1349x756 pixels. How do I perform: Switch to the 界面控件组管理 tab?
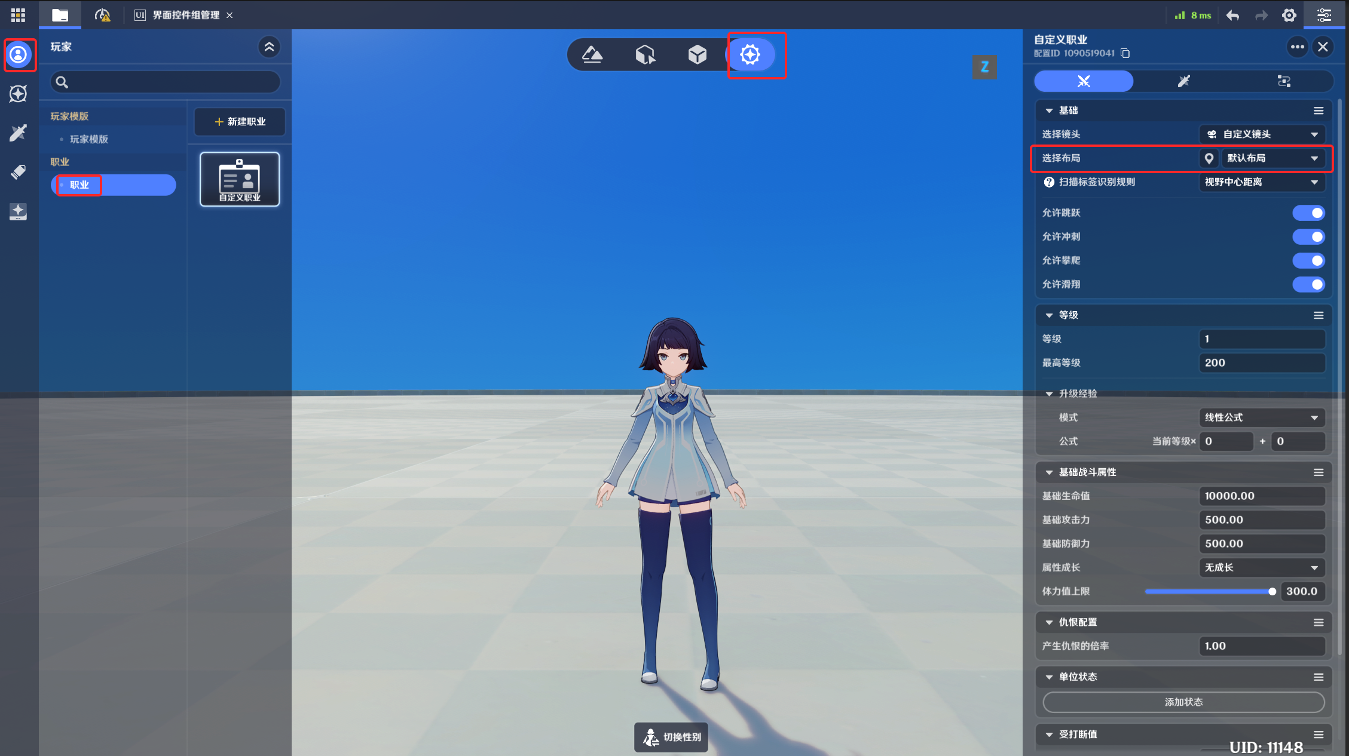tap(185, 15)
